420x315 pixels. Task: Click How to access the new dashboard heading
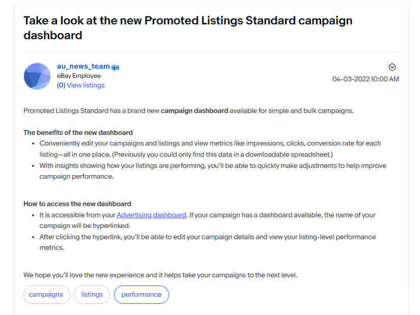[77, 204]
